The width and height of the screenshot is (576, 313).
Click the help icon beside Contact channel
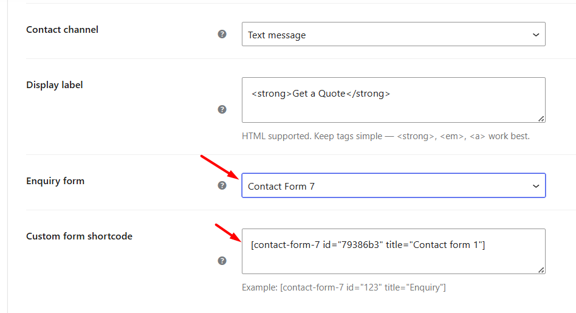(222, 34)
